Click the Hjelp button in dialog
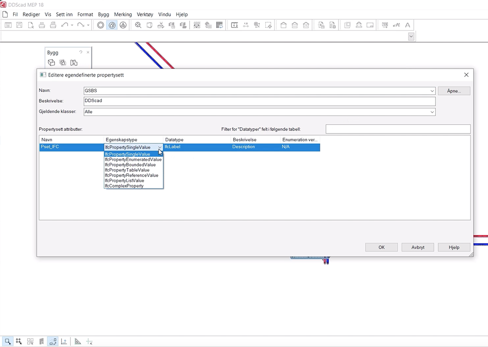Viewport: 488px width, 347px height. pyautogui.click(x=454, y=247)
